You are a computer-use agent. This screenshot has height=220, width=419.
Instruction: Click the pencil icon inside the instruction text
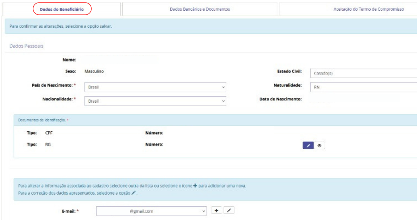(x=134, y=193)
